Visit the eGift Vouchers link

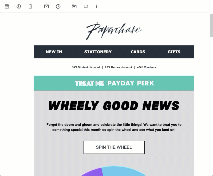pos(147,67)
